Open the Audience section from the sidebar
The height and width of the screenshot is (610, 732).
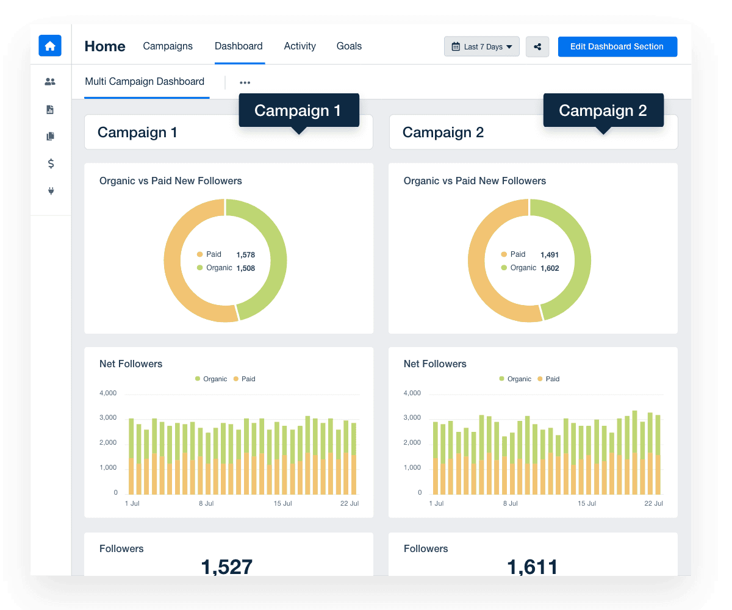(x=50, y=81)
